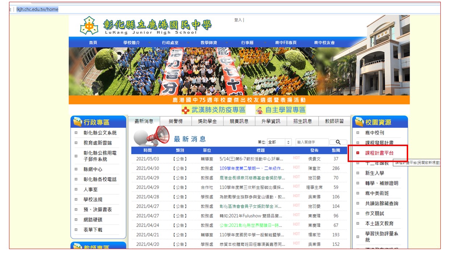Open the 單位 dropdown set to 全部

279,142
